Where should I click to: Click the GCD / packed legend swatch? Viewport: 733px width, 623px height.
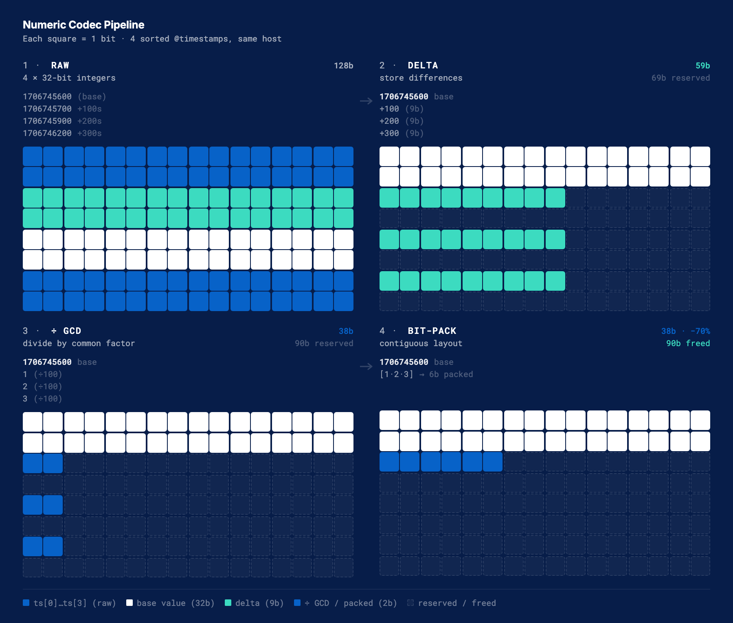pos(297,603)
